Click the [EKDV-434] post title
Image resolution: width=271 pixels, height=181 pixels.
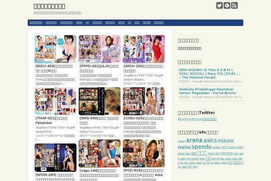(x=54, y=68)
